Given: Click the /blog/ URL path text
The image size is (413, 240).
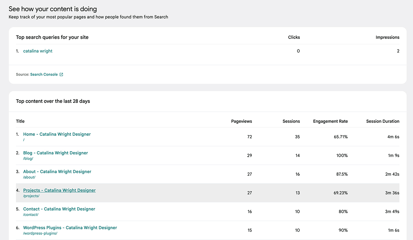Looking at the screenshot, I should 28,159.
